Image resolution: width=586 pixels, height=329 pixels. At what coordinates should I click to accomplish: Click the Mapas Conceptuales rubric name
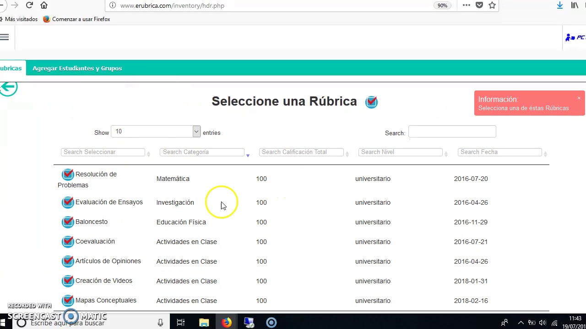tap(106, 300)
